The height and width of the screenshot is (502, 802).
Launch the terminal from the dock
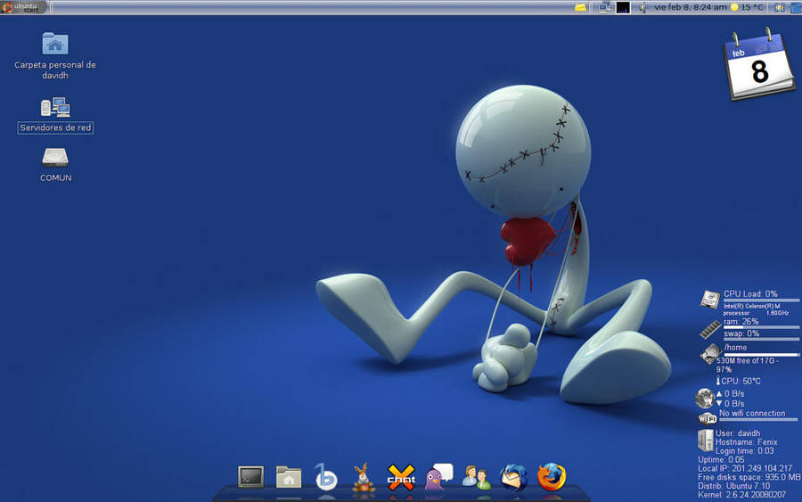(250, 477)
